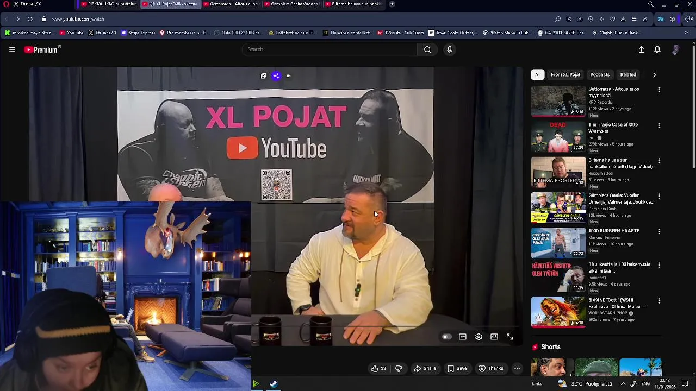The height and width of the screenshot is (391, 696).
Task: Switch to Gettomasa - Aitous browser tab
Action: [x=231, y=4]
